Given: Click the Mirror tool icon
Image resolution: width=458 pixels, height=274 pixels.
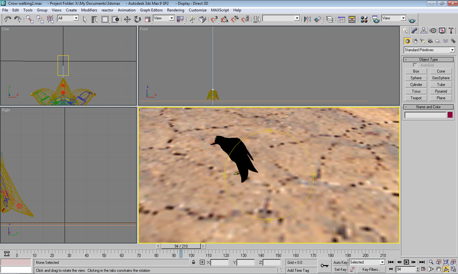Looking at the screenshot, I should [307, 19].
